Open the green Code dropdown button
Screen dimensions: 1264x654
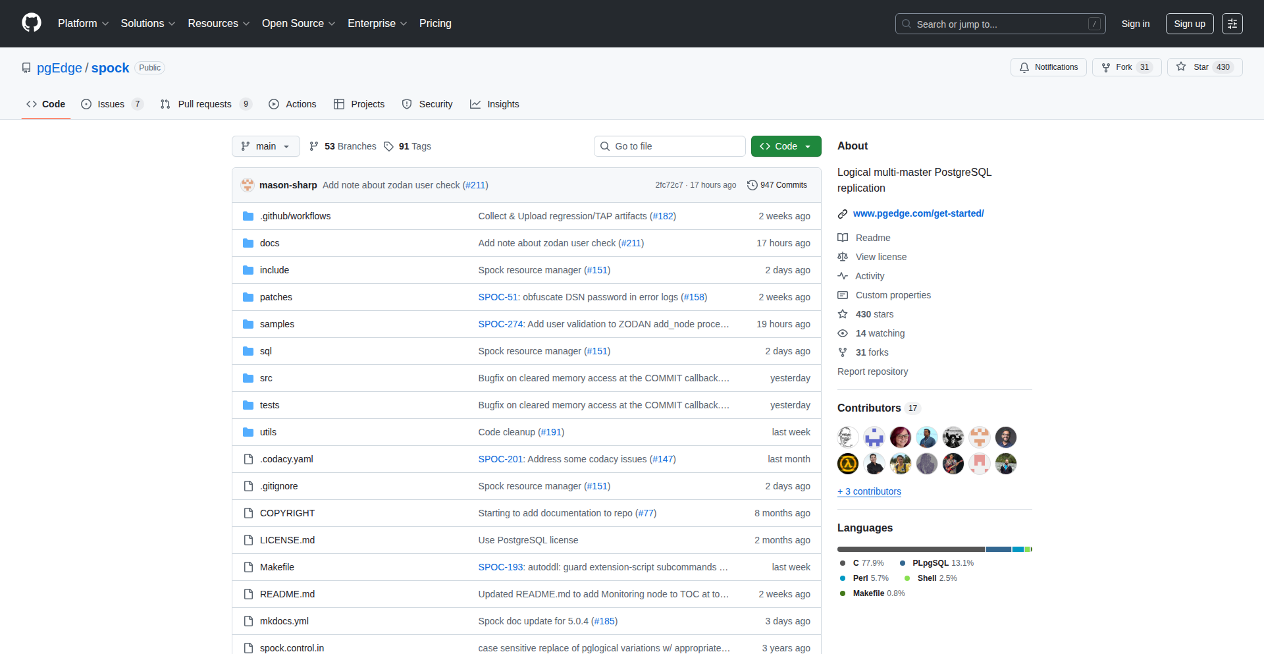[786, 146]
